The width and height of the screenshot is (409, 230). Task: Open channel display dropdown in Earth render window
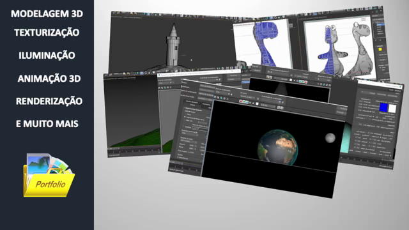tap(268, 105)
